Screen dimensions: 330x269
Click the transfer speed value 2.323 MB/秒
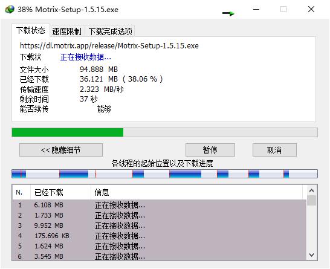click(x=102, y=89)
